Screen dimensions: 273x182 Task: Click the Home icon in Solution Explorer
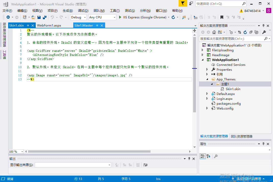[214, 32]
